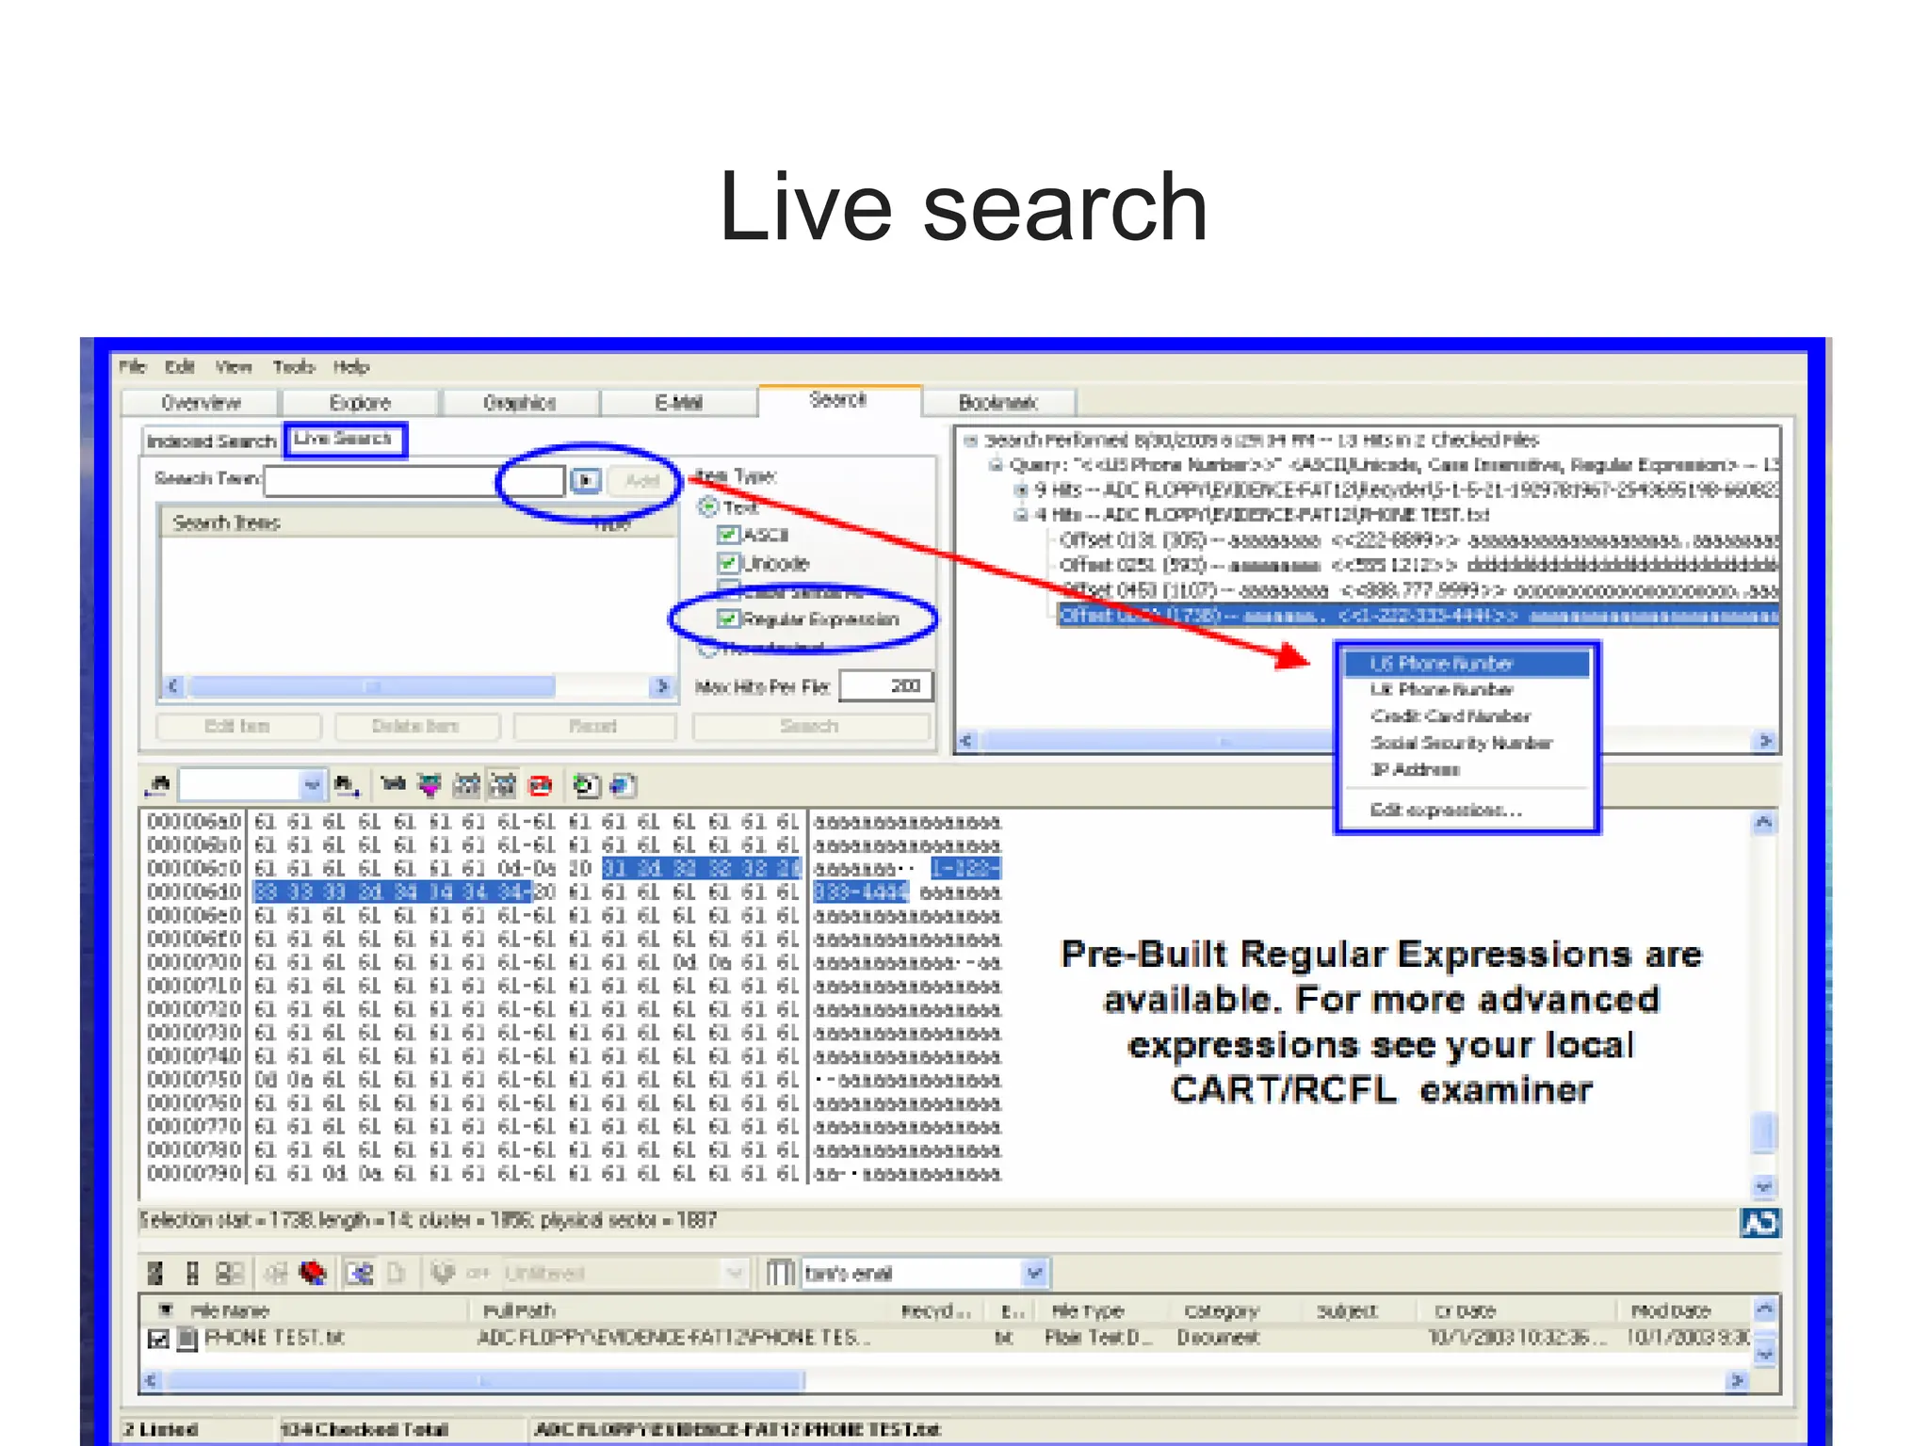Image resolution: width=1929 pixels, height=1446 pixels.
Task: Click the file list horizontal scrollbar thumb
Action: (x=485, y=1381)
